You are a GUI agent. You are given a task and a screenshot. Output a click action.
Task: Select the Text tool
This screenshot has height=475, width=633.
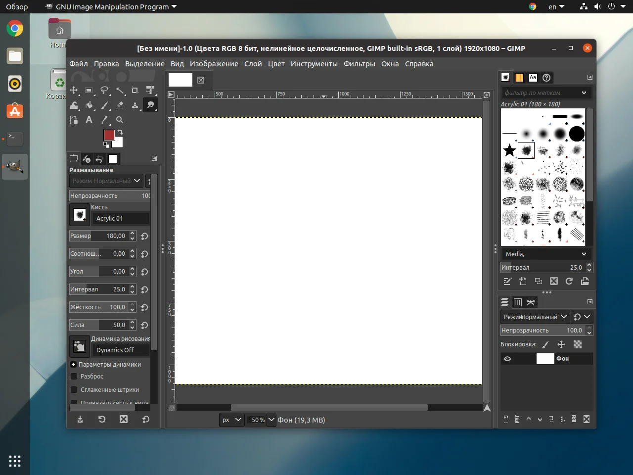89,120
